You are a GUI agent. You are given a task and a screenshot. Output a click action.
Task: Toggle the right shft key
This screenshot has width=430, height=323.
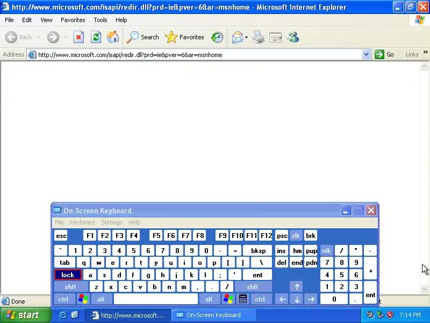click(253, 287)
